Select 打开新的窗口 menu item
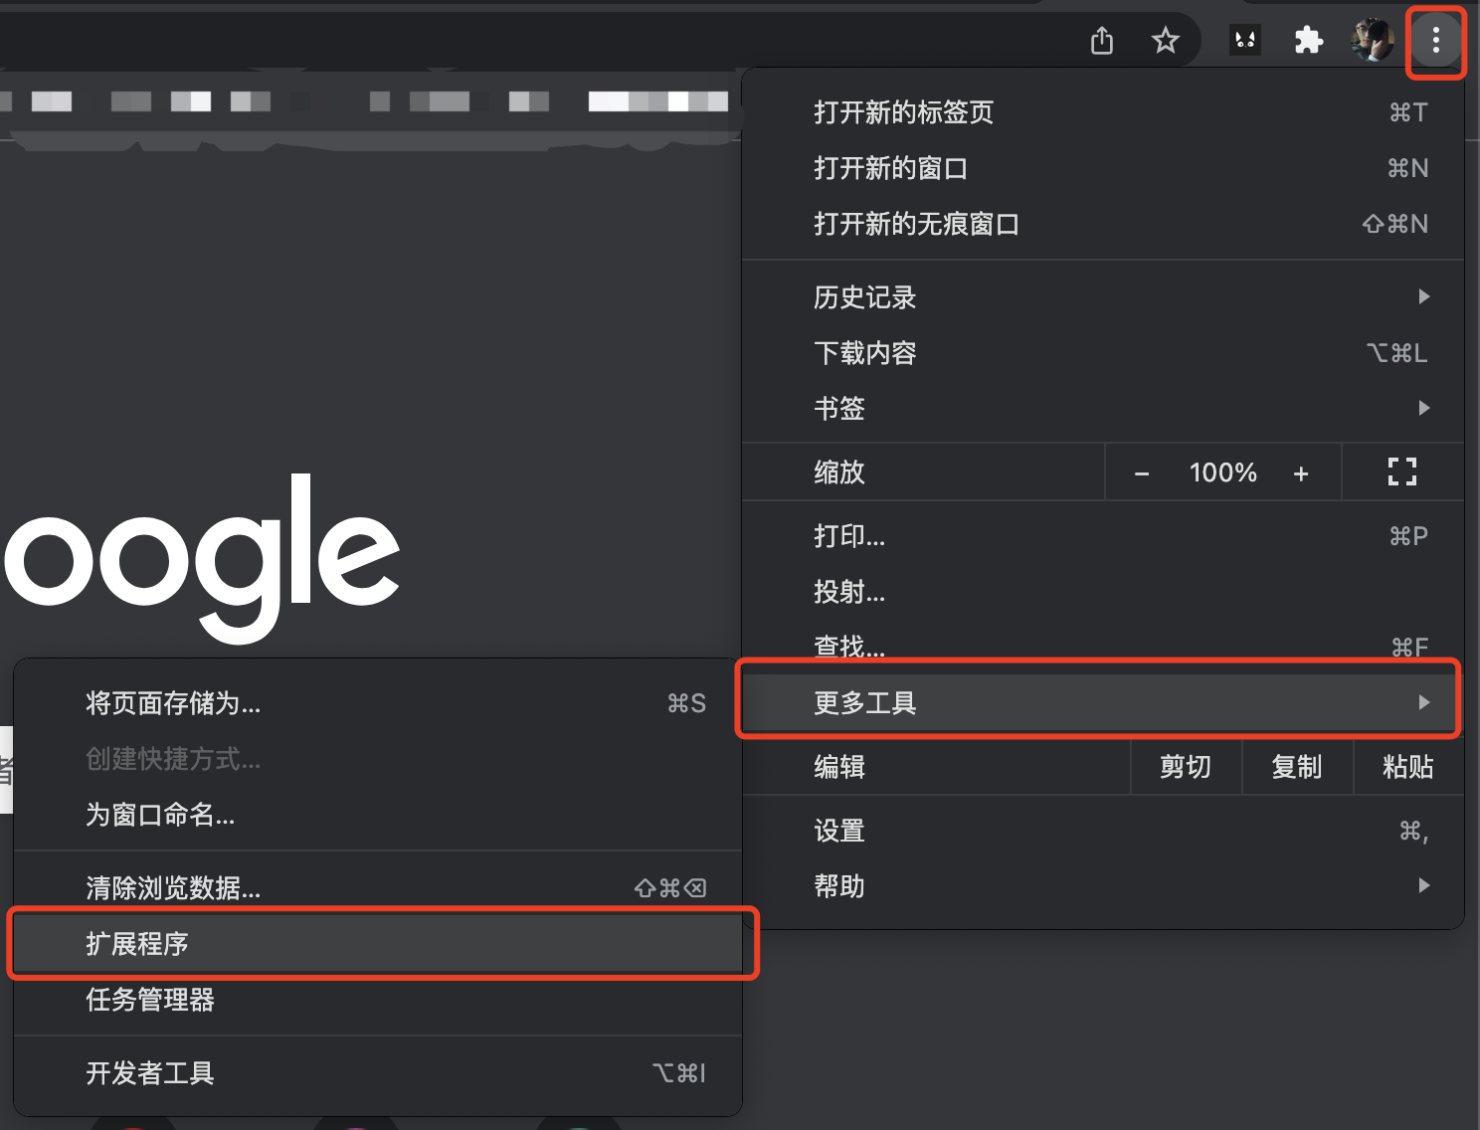 click(x=1103, y=168)
